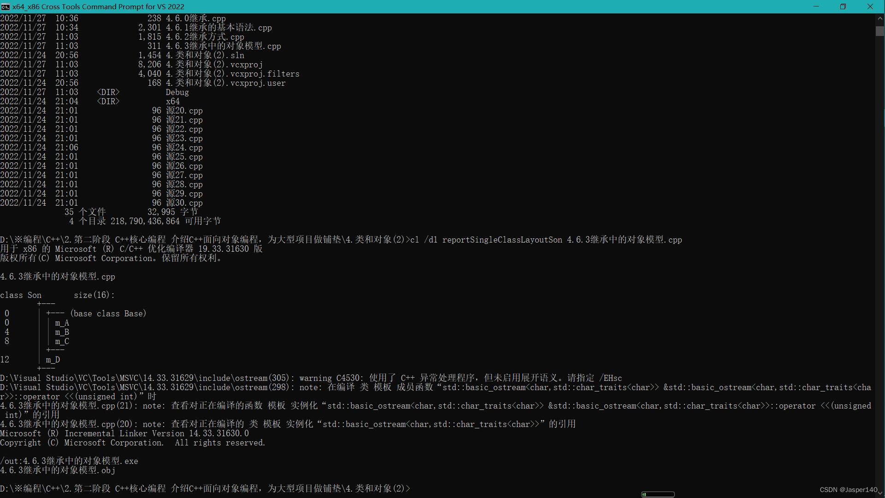
Task: Click the scrollbar down arrow
Action: [880, 493]
